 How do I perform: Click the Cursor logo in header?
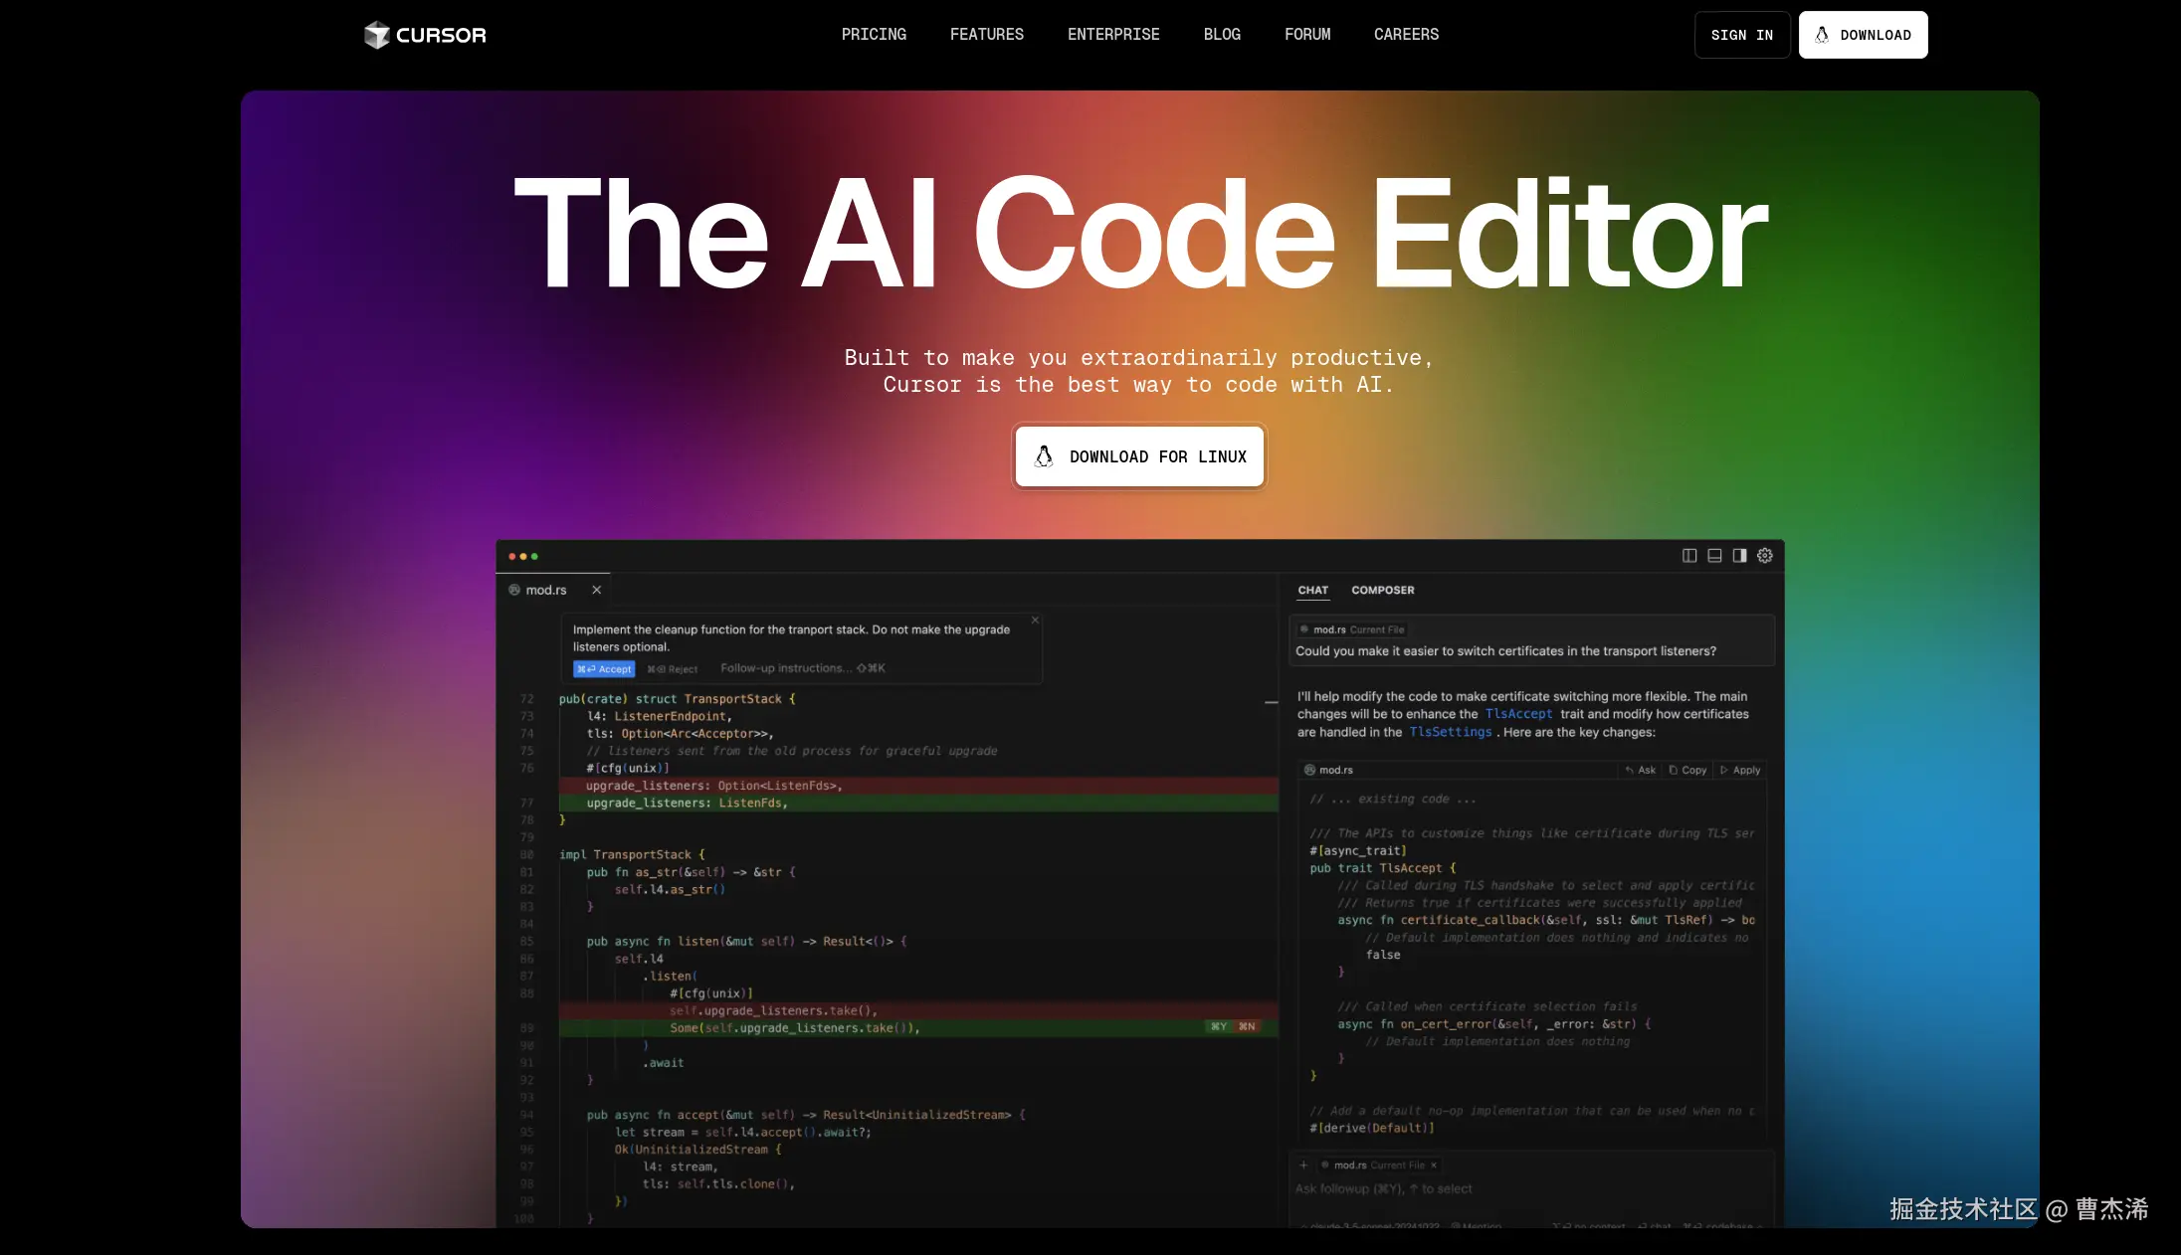click(425, 35)
